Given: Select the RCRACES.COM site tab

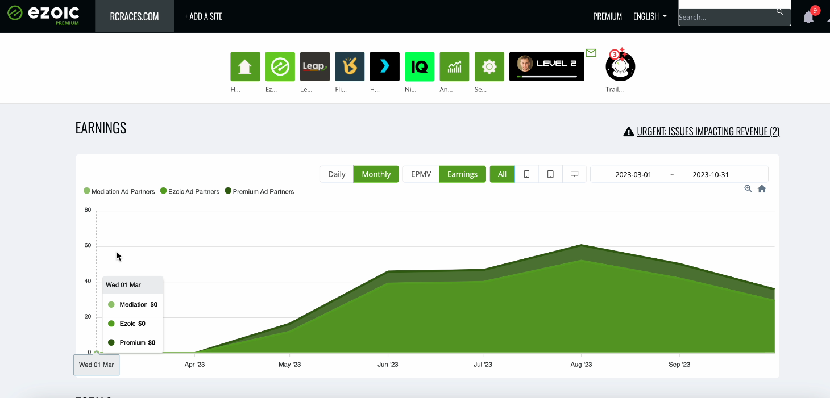Looking at the screenshot, I should [134, 16].
